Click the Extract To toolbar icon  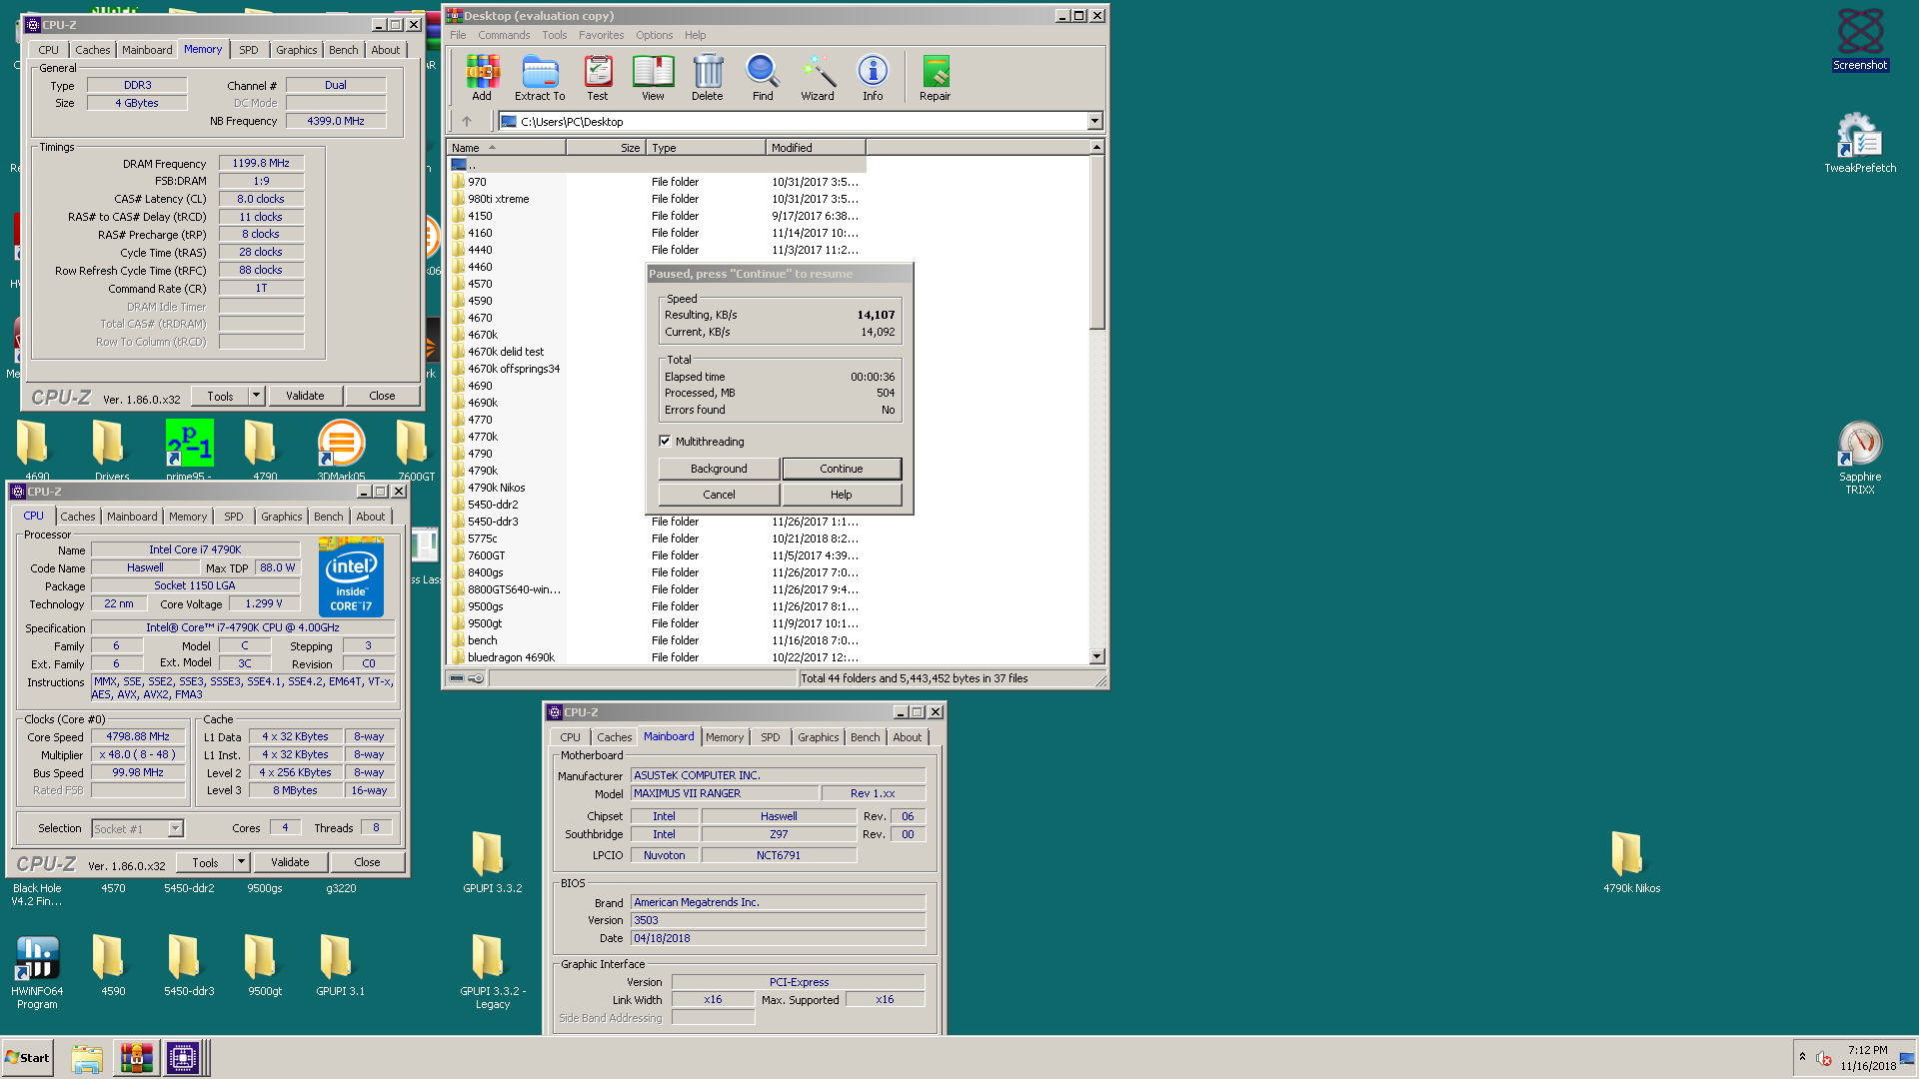540,78
